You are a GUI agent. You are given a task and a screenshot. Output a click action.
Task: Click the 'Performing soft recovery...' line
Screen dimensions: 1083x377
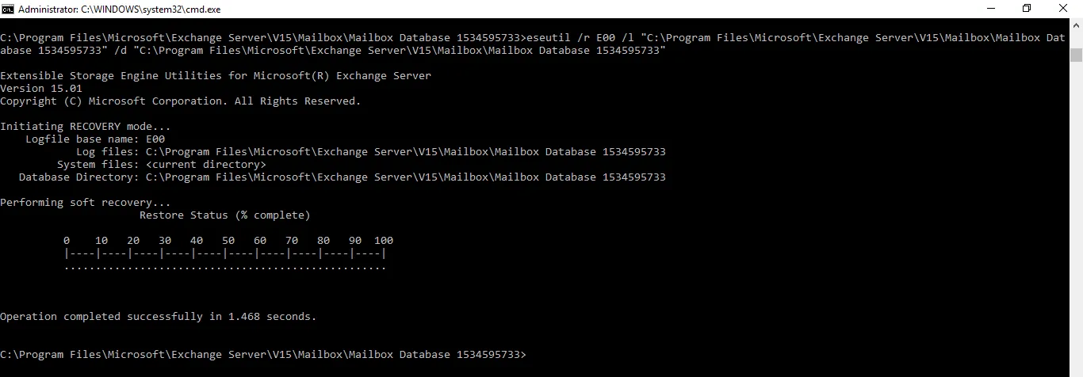(x=86, y=203)
